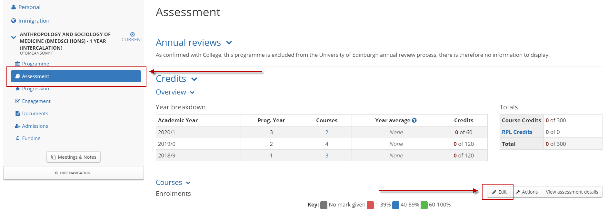Screen dimensions: 608x211
Task: Select the 2019/0 academic year cell
Action: (x=198, y=144)
